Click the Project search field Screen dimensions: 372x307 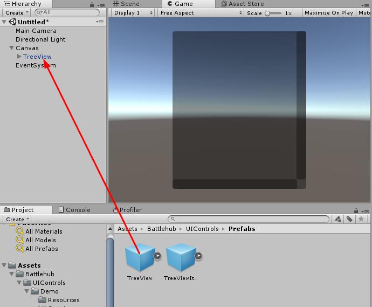click(249, 219)
